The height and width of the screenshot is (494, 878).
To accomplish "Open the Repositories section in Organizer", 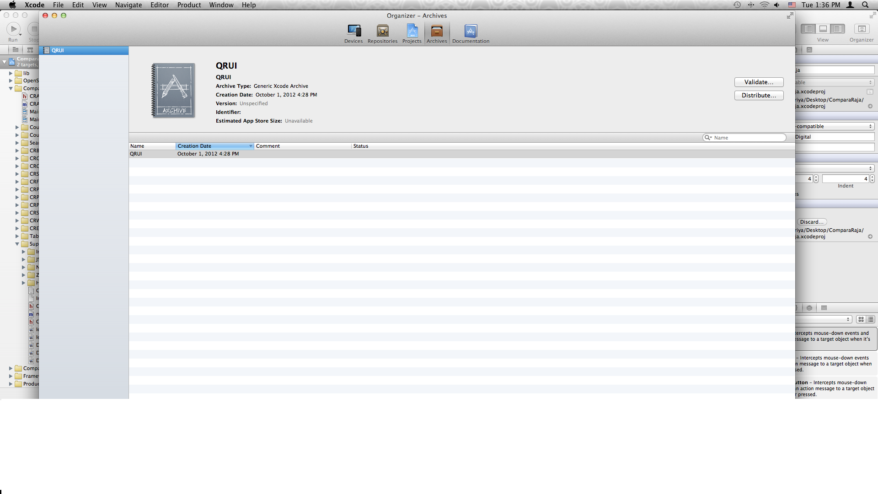I will tap(382, 34).
